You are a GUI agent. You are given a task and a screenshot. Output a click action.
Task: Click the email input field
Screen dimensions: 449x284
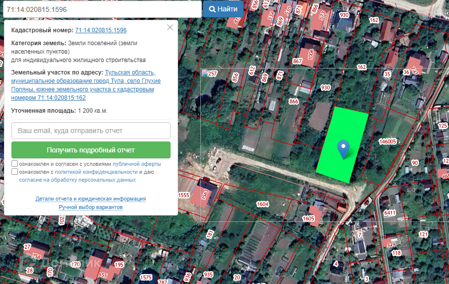tap(91, 131)
